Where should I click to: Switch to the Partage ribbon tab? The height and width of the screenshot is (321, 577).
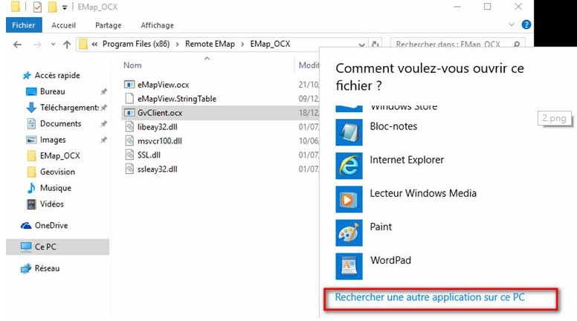tap(109, 25)
